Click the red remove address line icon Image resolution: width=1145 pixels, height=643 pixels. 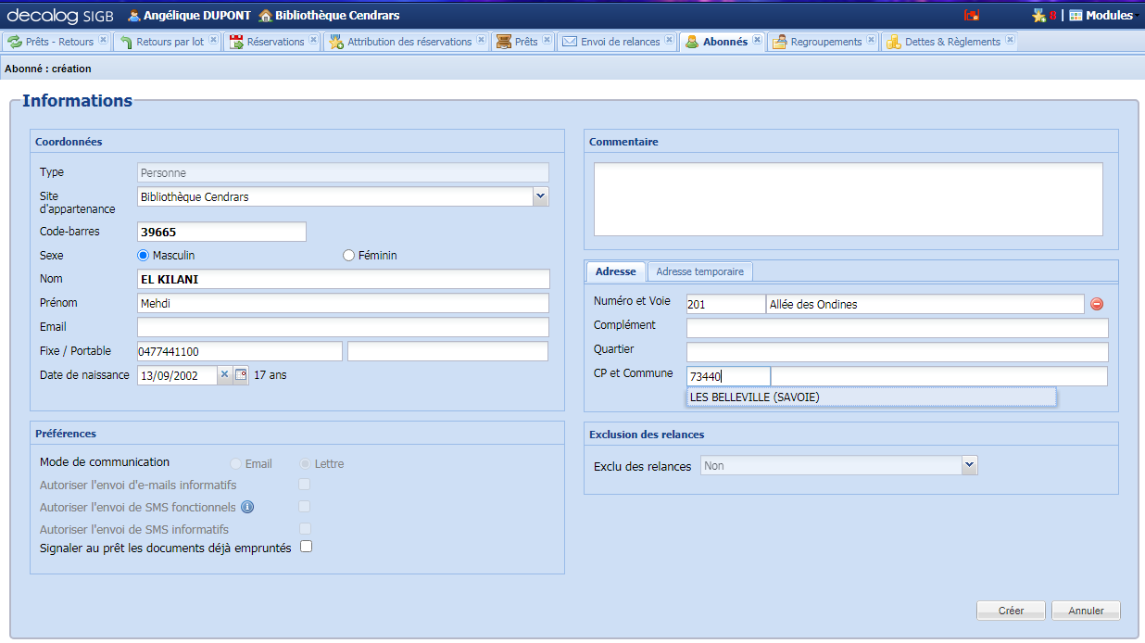1097,304
